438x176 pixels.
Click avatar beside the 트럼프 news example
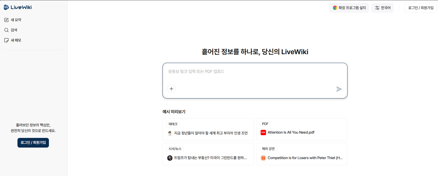tap(170, 158)
